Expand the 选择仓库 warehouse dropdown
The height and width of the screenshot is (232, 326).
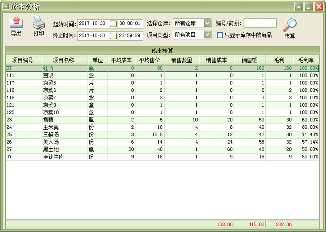coord(207,23)
